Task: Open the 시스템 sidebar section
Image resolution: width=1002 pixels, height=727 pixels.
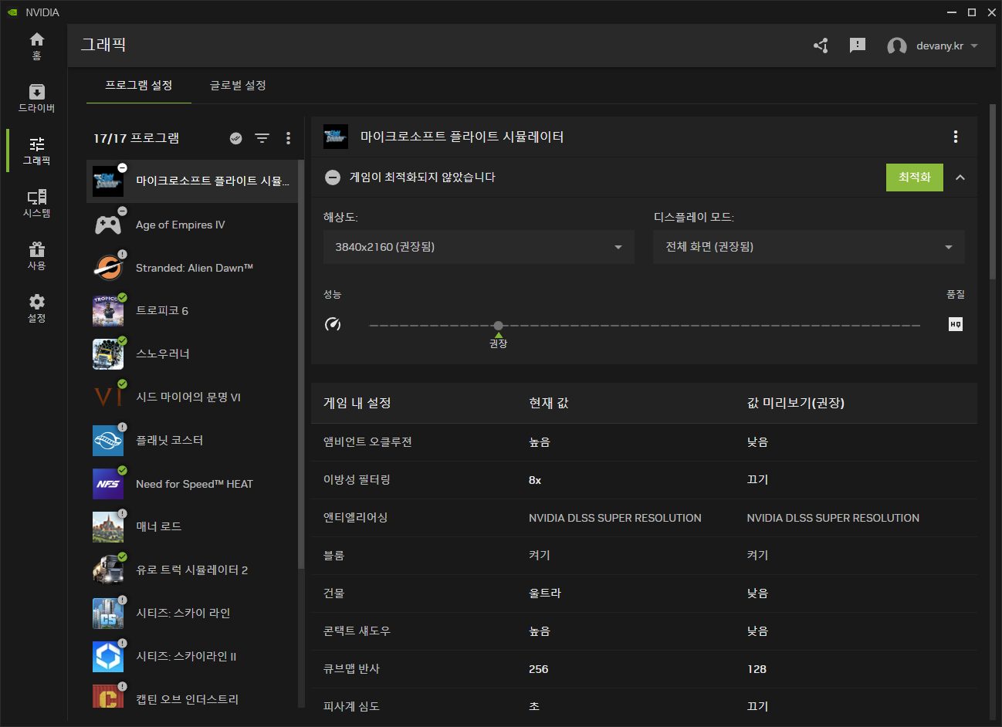Action: (x=36, y=203)
